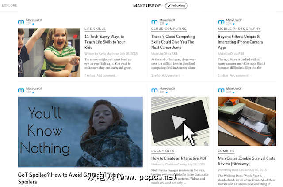The image size is (283, 187).
Task: Click MakeUseOf author name on Life Skills card
Action: pyautogui.click(x=34, y=20)
